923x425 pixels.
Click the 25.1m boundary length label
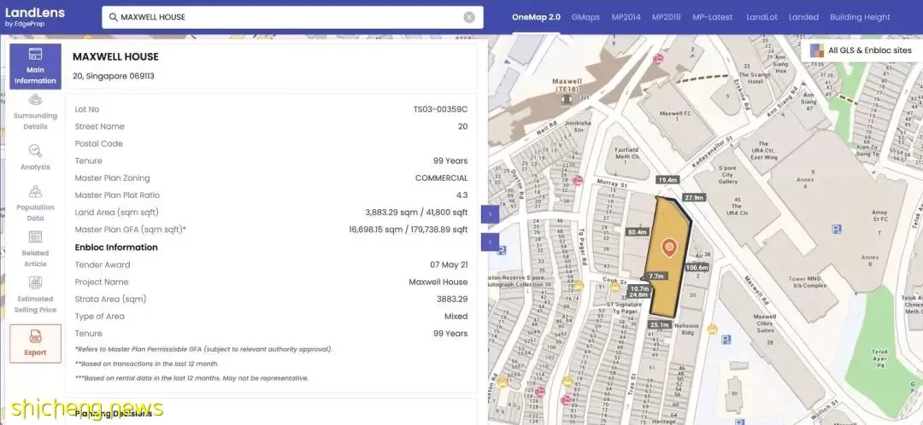[x=660, y=324]
